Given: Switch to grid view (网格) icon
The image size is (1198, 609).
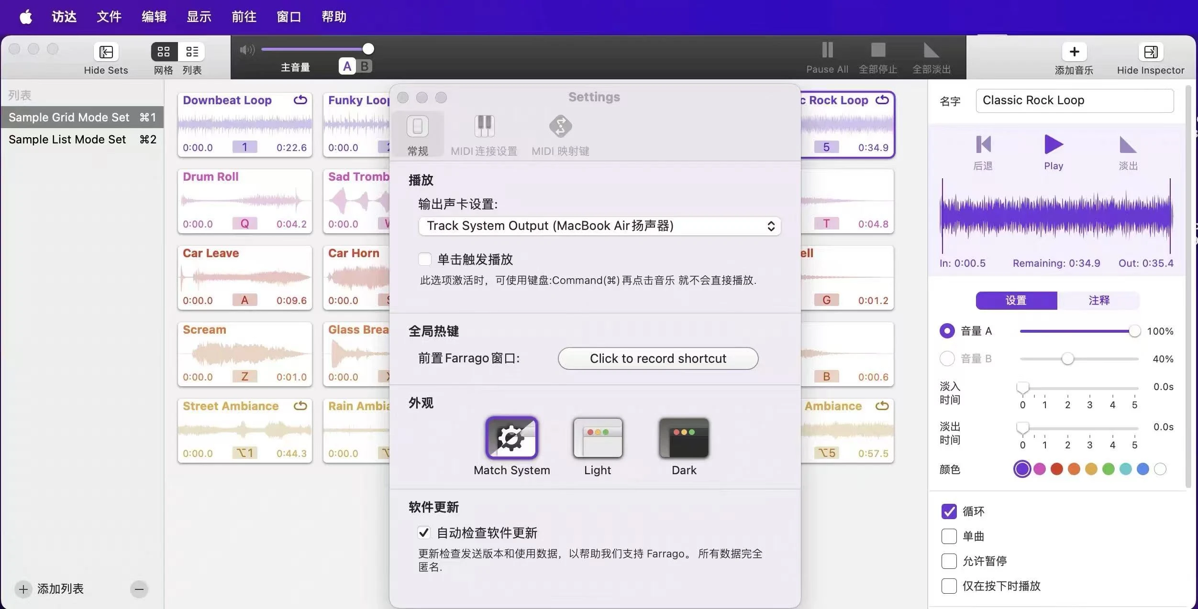Looking at the screenshot, I should pos(164,52).
